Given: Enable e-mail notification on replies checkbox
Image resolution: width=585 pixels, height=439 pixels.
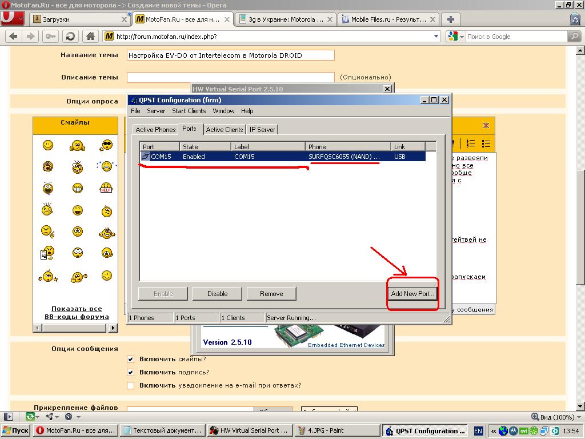Looking at the screenshot, I should coord(131,386).
